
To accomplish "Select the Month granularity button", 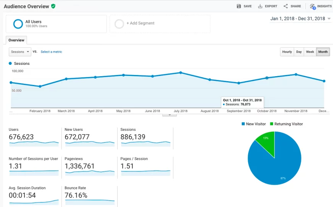I will (x=323, y=52).
